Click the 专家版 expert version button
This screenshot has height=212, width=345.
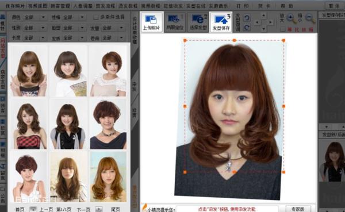pyautogui.click(x=298, y=209)
